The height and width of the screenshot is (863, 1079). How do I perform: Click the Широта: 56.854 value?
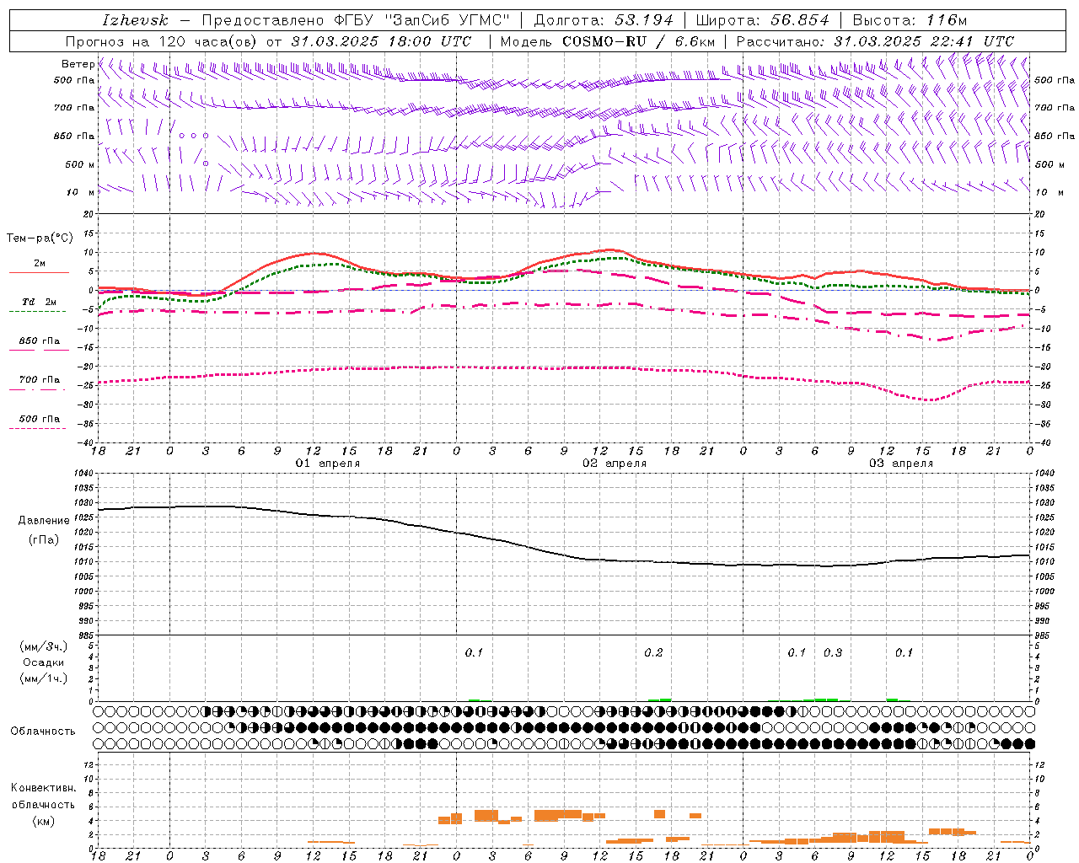762,20
